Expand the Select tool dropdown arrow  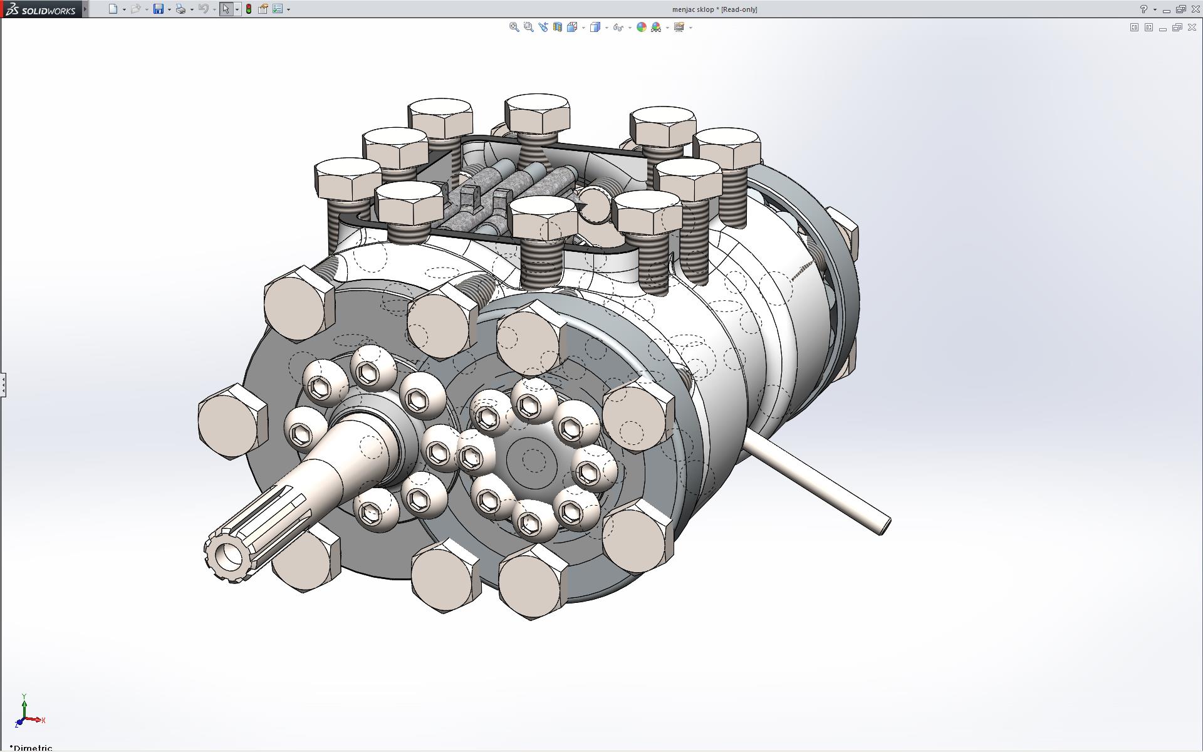237,9
